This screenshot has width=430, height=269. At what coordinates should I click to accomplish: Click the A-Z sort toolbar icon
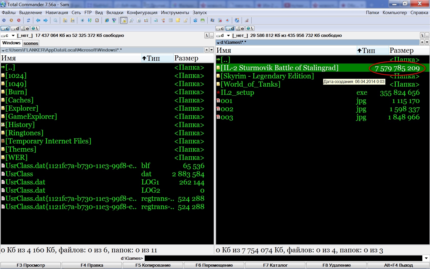coord(90,20)
